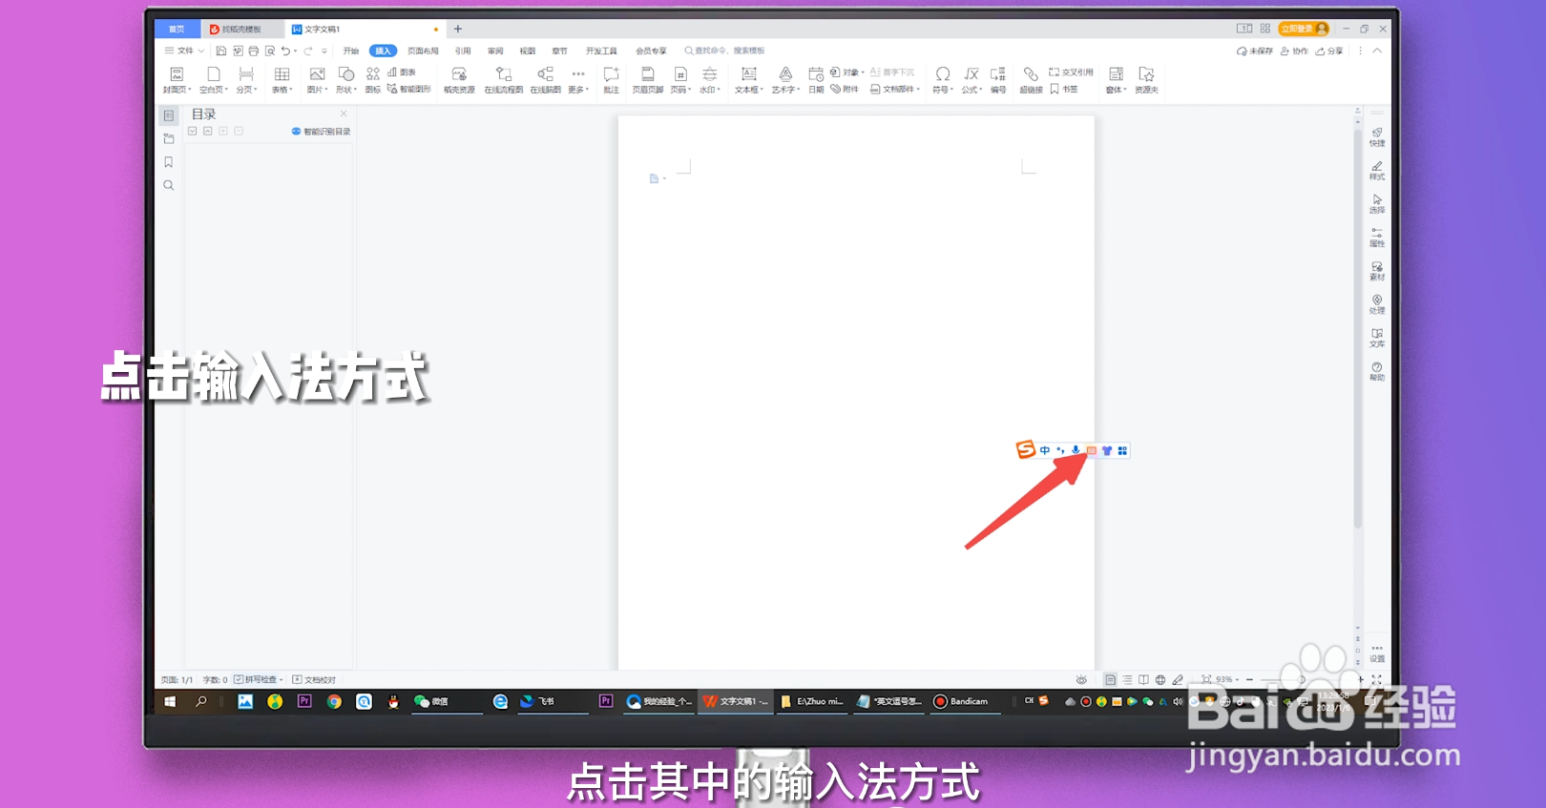
Task: Insert 智能图形 smart graphic
Action: [x=409, y=89]
